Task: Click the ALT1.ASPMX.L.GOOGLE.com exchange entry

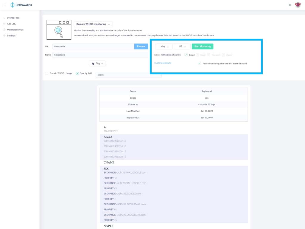Action: [125, 173]
